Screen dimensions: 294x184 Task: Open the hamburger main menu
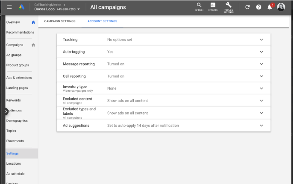9,7
